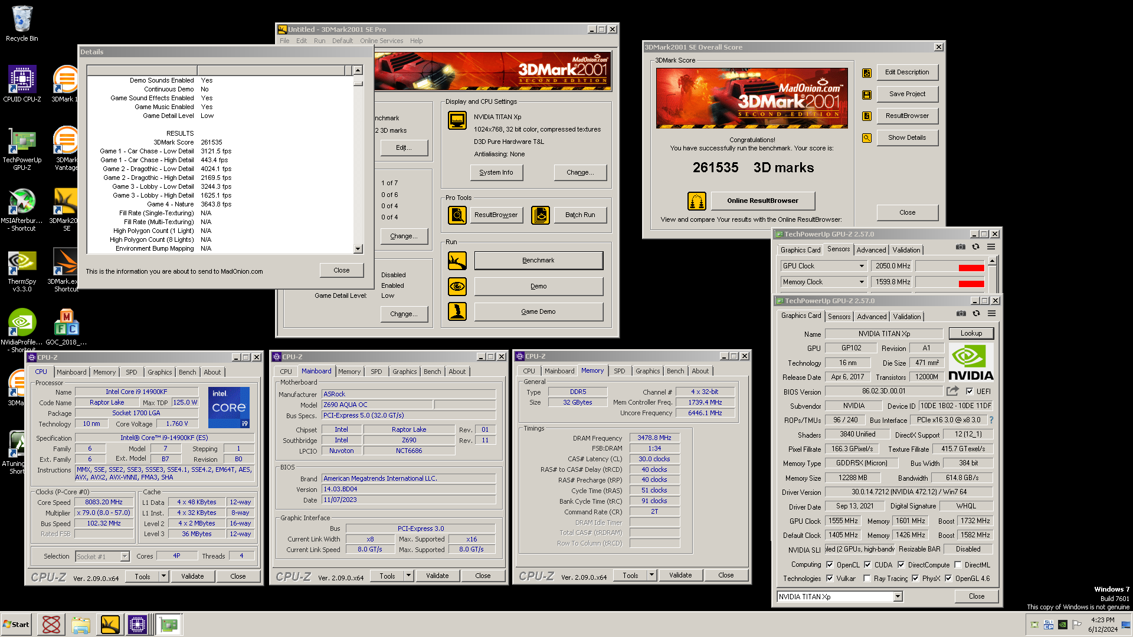The height and width of the screenshot is (637, 1133).
Task: Open ThermSpy v3.3.0 desktop icon
Action: pos(22,270)
